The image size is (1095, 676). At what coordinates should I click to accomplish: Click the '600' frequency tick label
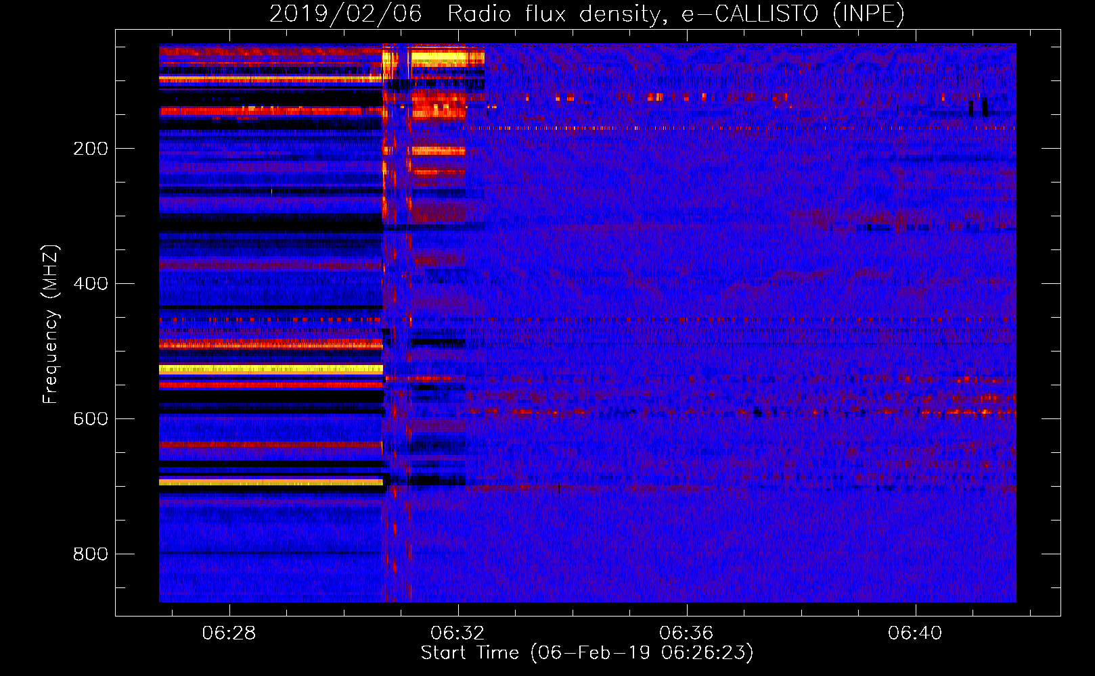[x=91, y=419]
